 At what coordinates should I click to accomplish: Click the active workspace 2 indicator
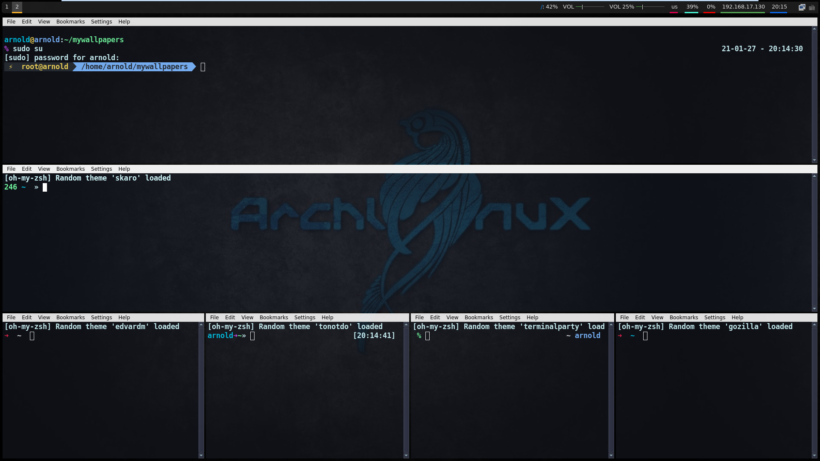click(x=17, y=7)
